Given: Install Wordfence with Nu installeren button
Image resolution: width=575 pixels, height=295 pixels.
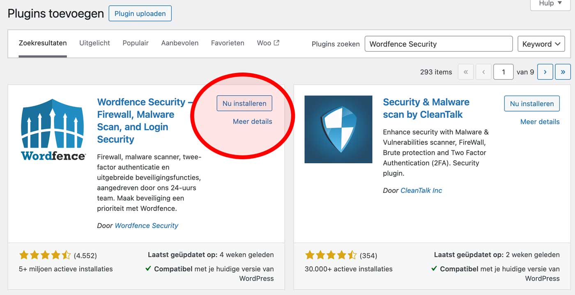Looking at the screenshot, I should (244, 103).
